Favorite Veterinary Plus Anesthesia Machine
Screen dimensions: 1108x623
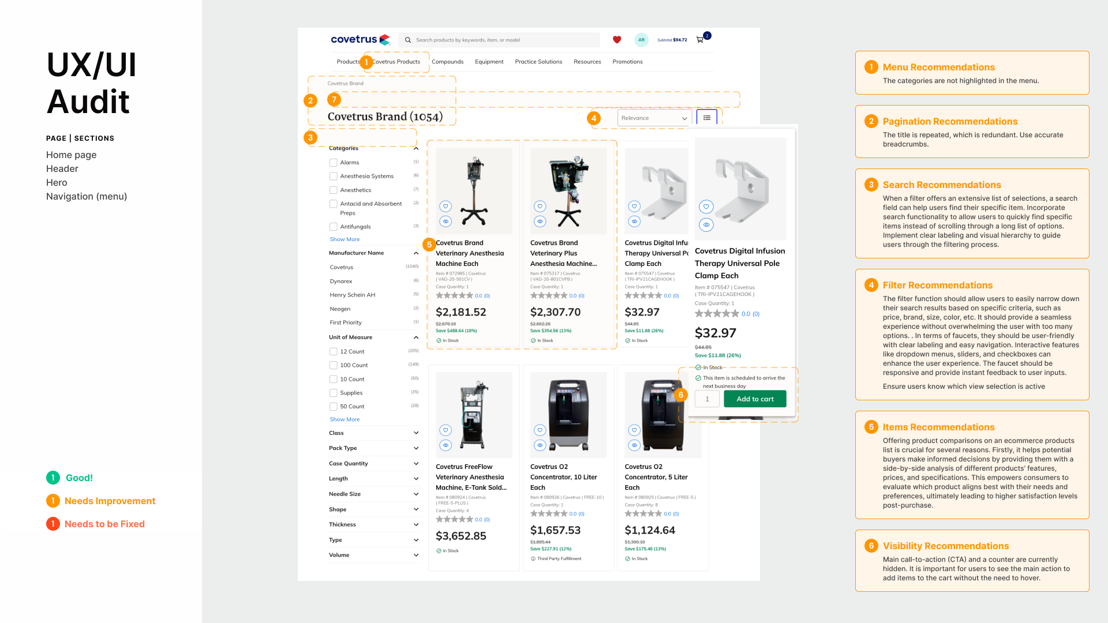pos(540,207)
